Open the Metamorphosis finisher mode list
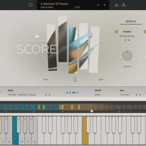Viewport: 146px width, 146px height. (127, 36)
